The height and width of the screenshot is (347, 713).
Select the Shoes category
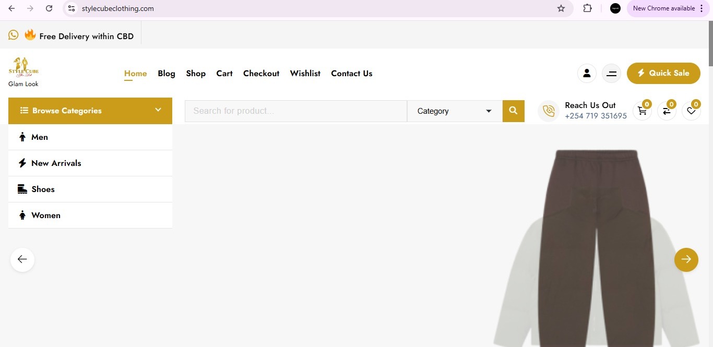pos(43,189)
